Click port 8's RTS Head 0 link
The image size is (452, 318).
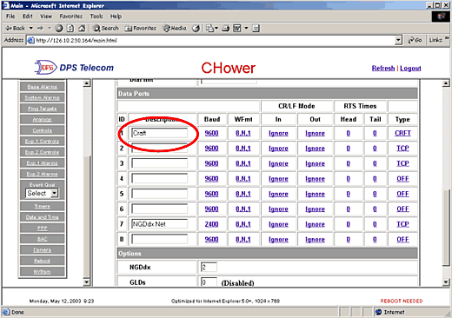pyautogui.click(x=349, y=240)
